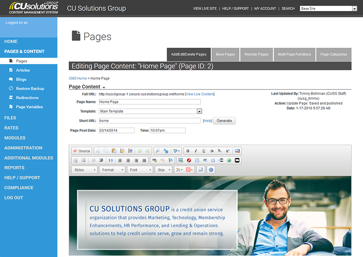Click the Show Blocks icon
Viewport: 363px width, 257px height.
coord(201,170)
